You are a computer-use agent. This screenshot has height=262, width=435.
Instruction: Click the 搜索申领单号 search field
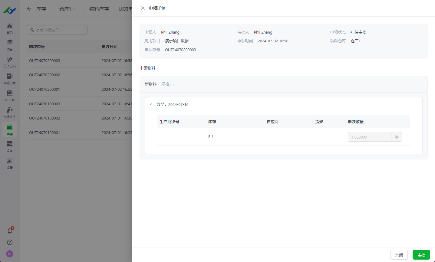click(57, 30)
